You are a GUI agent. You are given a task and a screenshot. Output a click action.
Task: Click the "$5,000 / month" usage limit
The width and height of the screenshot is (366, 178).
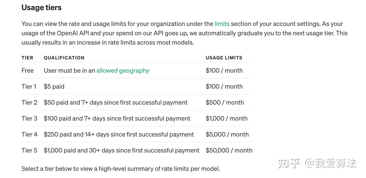[227, 134]
